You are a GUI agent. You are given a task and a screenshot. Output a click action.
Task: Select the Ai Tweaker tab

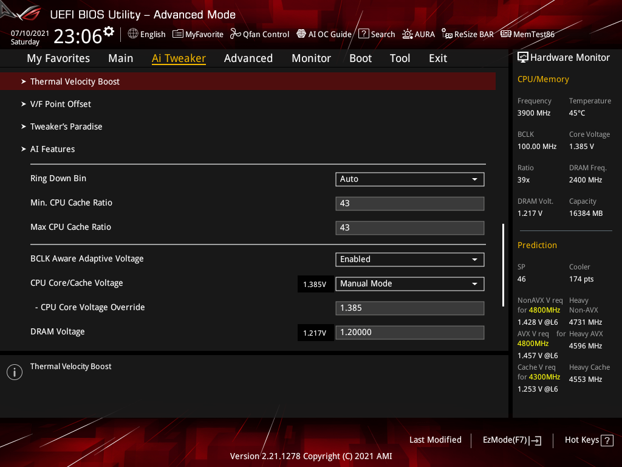tap(179, 58)
